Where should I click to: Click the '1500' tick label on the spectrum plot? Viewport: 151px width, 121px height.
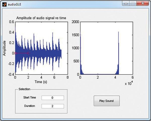[75, 35]
